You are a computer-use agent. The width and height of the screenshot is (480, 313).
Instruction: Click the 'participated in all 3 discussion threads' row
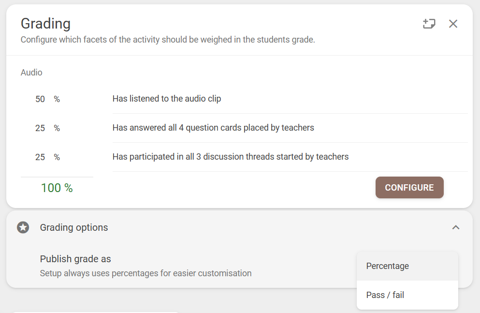coord(231,157)
